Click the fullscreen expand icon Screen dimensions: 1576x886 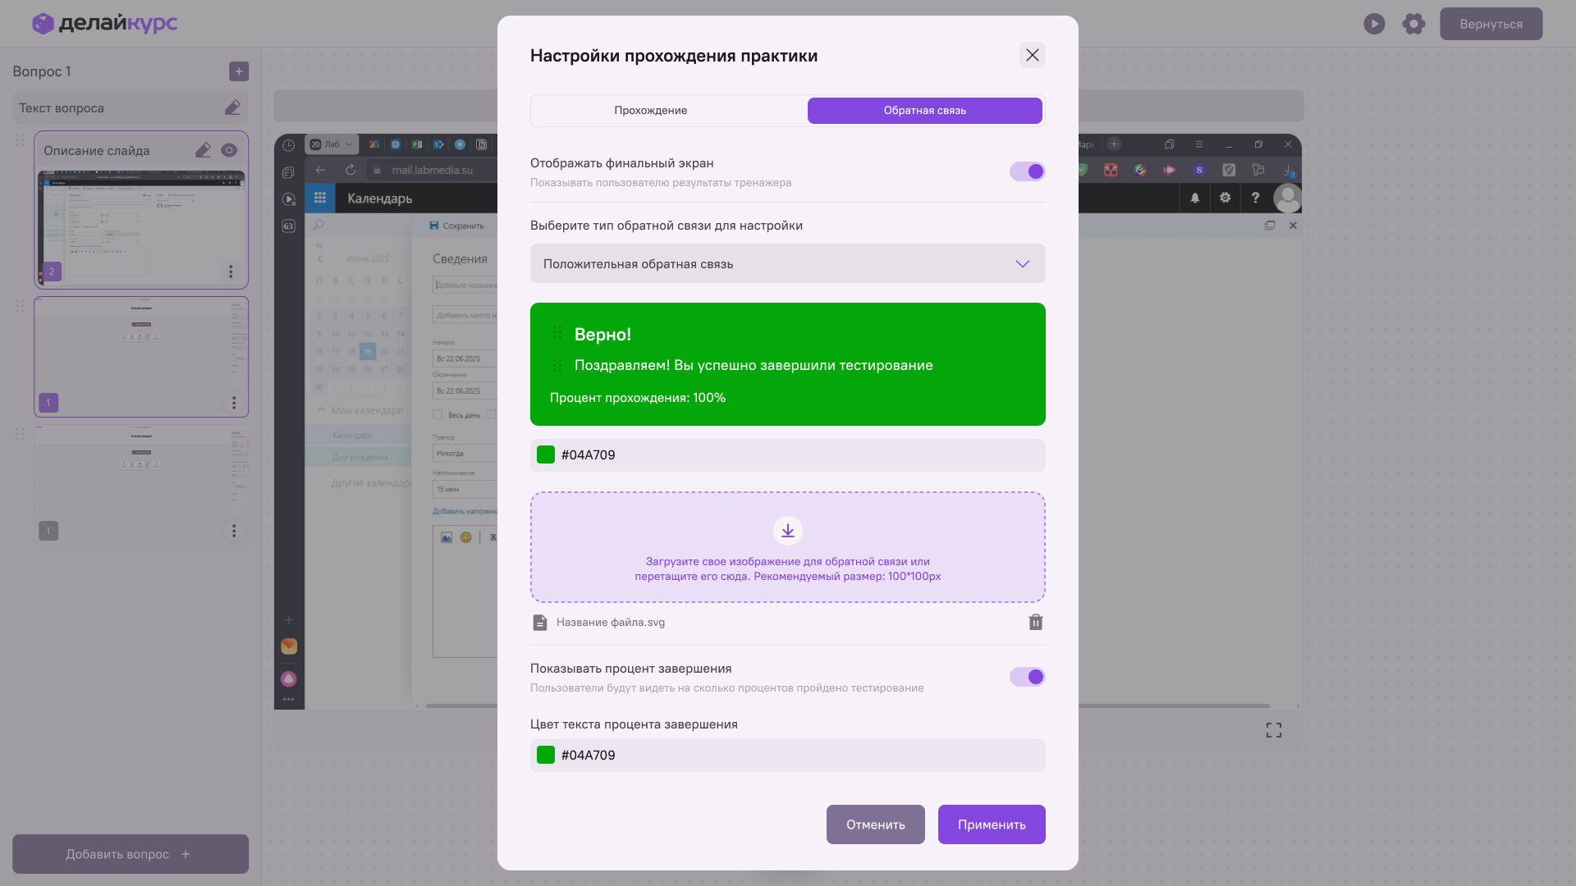(1273, 730)
